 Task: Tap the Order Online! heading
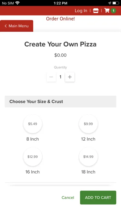pyautogui.click(x=60, y=19)
